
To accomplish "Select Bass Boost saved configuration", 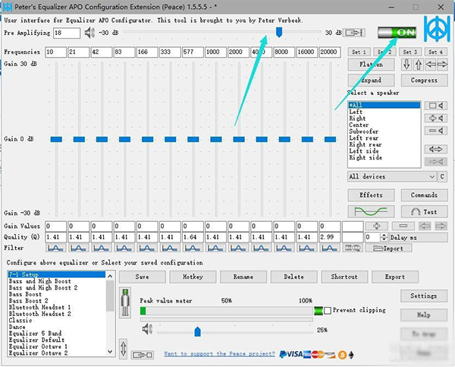I will [27, 295].
